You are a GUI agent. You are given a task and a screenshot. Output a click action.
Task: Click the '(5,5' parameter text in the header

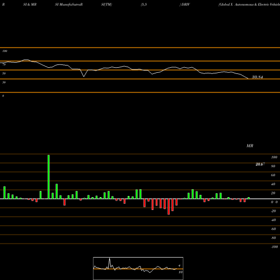point(144,4)
